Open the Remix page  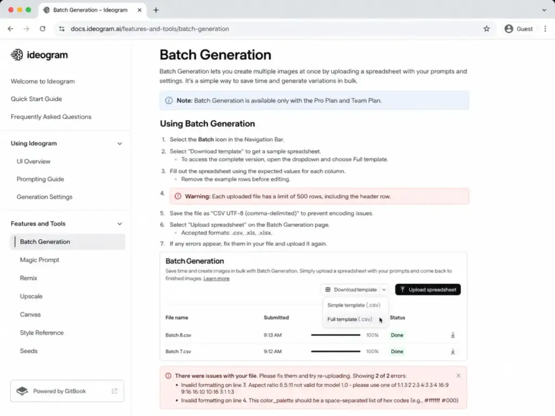[x=28, y=278]
